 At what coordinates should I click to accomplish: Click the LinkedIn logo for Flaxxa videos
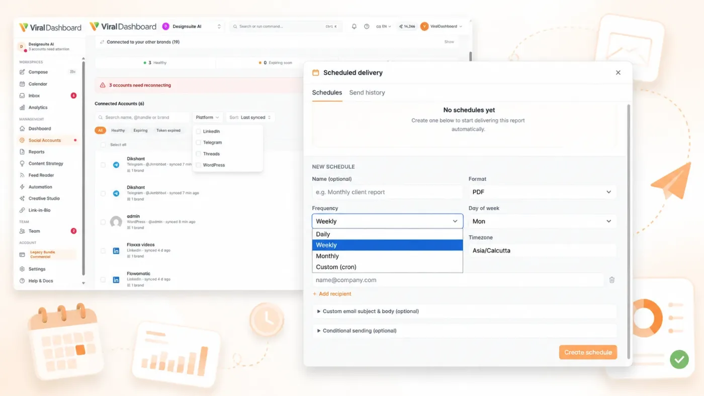coord(116,250)
